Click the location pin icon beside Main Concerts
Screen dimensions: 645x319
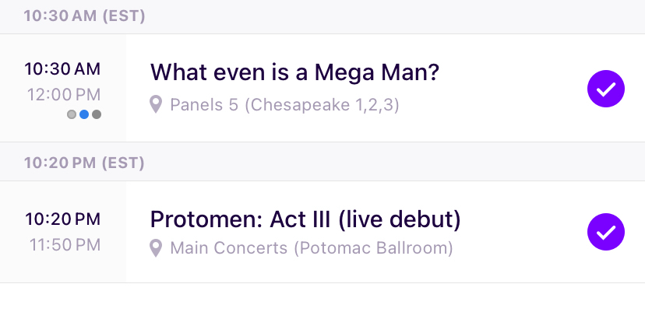[157, 249]
